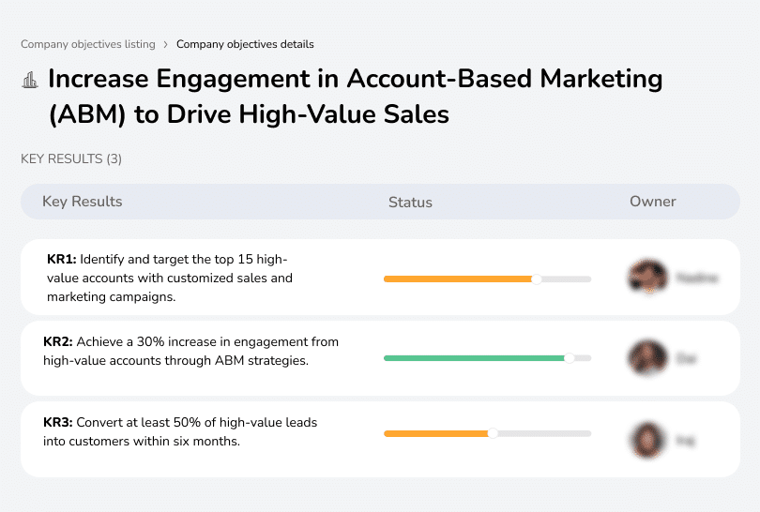Click the KR1 orange progress slider
The height and width of the screenshot is (512, 760).
click(487, 279)
